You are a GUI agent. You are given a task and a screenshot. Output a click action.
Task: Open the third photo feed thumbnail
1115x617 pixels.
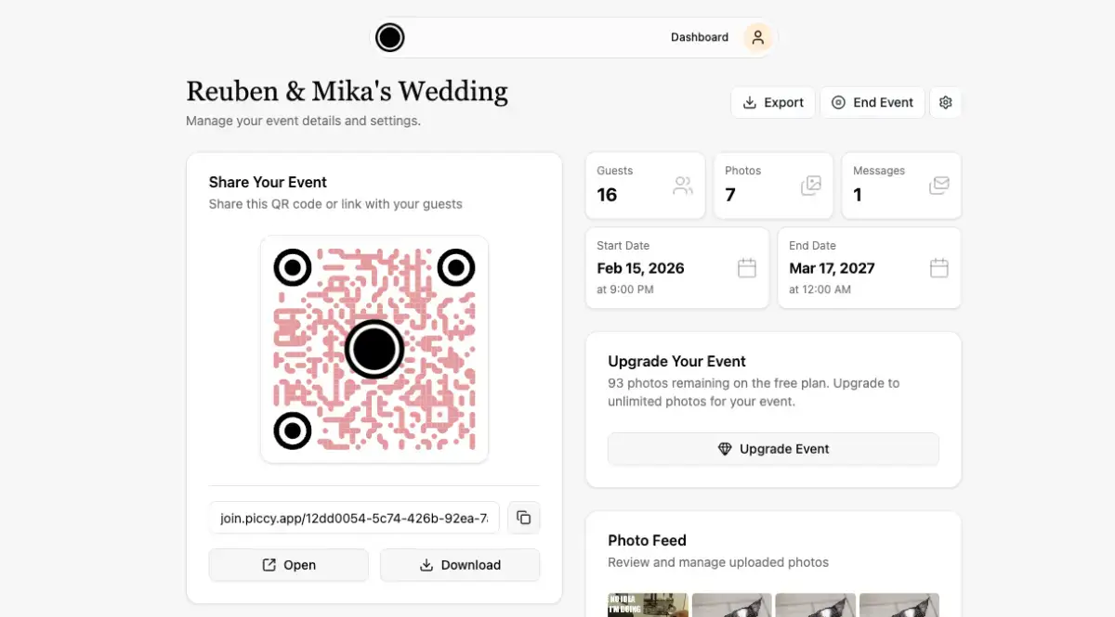tap(816, 605)
